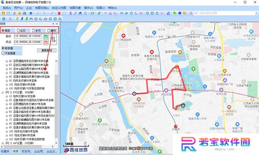Select the 公交 transit radio button
259x155 pixels.
(x=18, y=31)
